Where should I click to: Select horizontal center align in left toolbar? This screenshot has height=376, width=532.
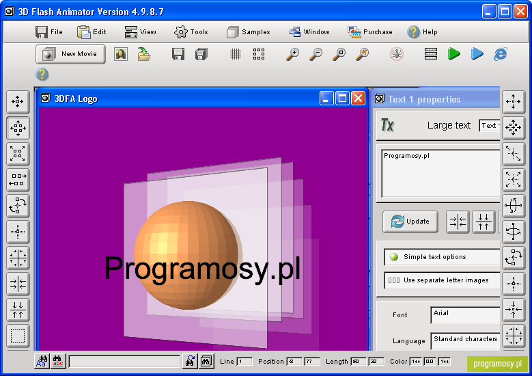(x=18, y=284)
